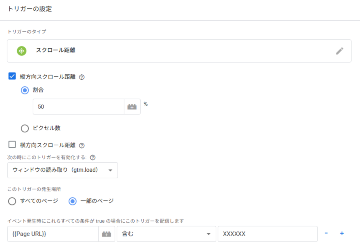
Task: Expand the 含む operator dropdown
Action: click(x=166, y=234)
